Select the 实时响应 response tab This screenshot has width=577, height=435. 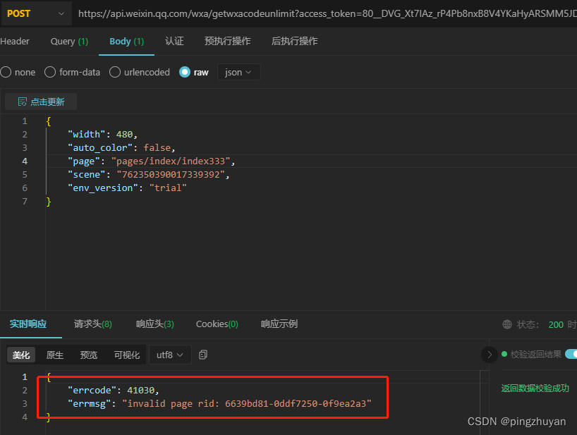click(x=28, y=324)
